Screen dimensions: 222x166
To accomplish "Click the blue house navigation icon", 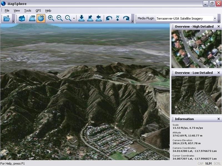I will (22, 18).
